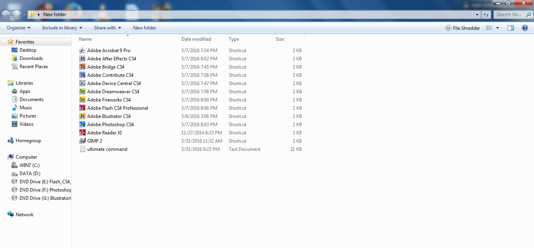Select the GIMP 2 shortcut icon
This screenshot has height=248, width=534.
(x=83, y=141)
